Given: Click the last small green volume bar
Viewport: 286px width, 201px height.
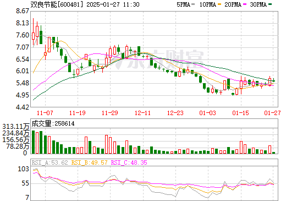Looking at the screenshot, I should tap(273, 153).
